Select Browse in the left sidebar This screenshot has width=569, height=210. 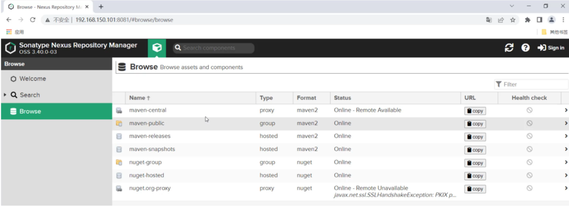coord(30,112)
